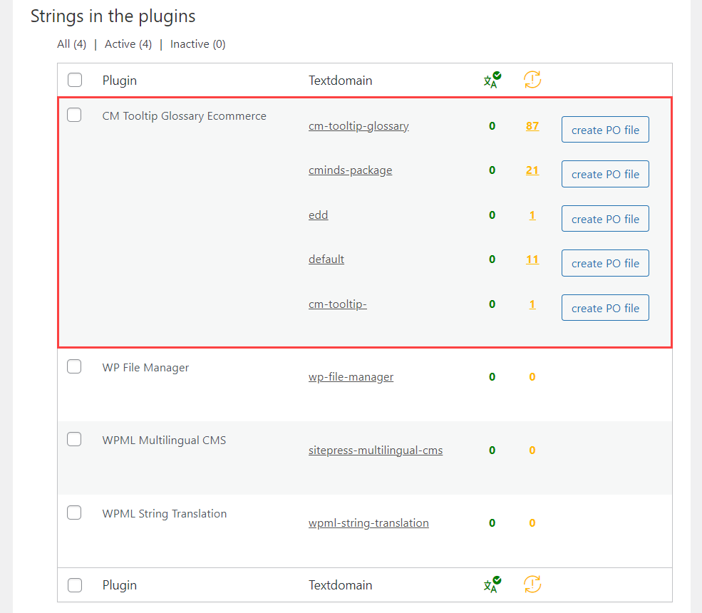Click the green 0 in the cm-tooltip-glossary row
Viewport: 702px width, 613px height.
coord(492,126)
